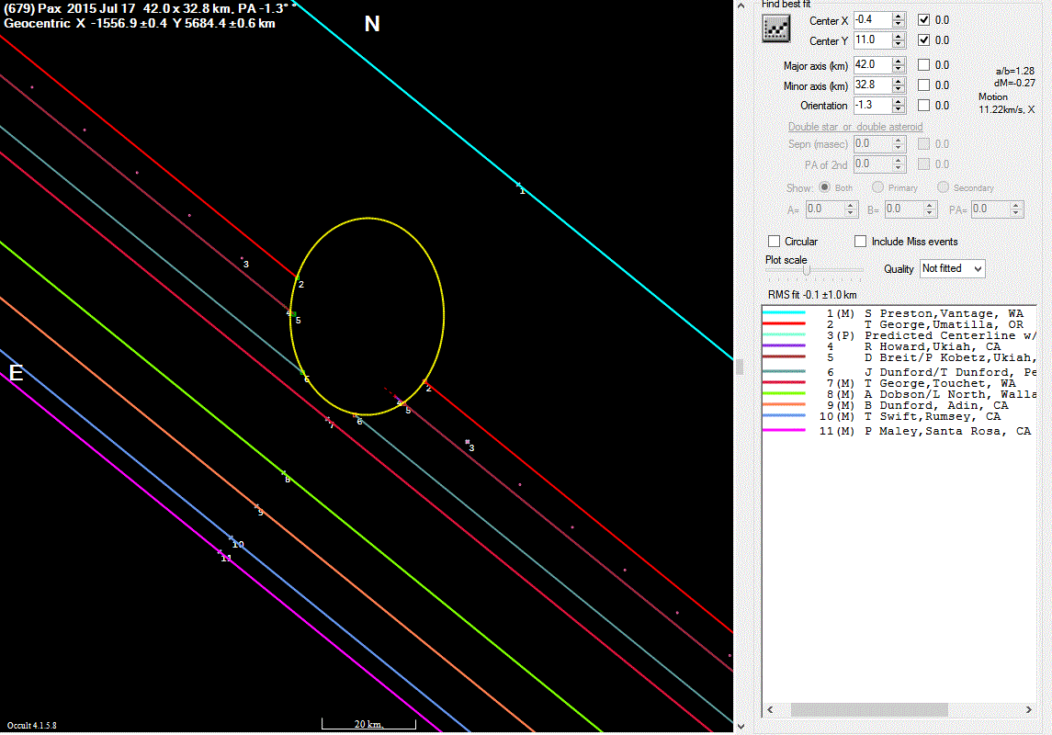Click the observer list horizontal scrollbar
Viewport: 1052px width, 735px height.
[869, 709]
